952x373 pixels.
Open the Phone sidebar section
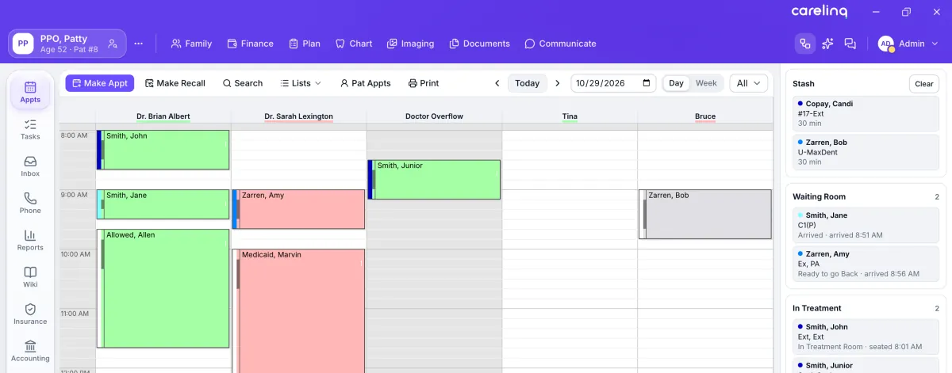(x=30, y=204)
